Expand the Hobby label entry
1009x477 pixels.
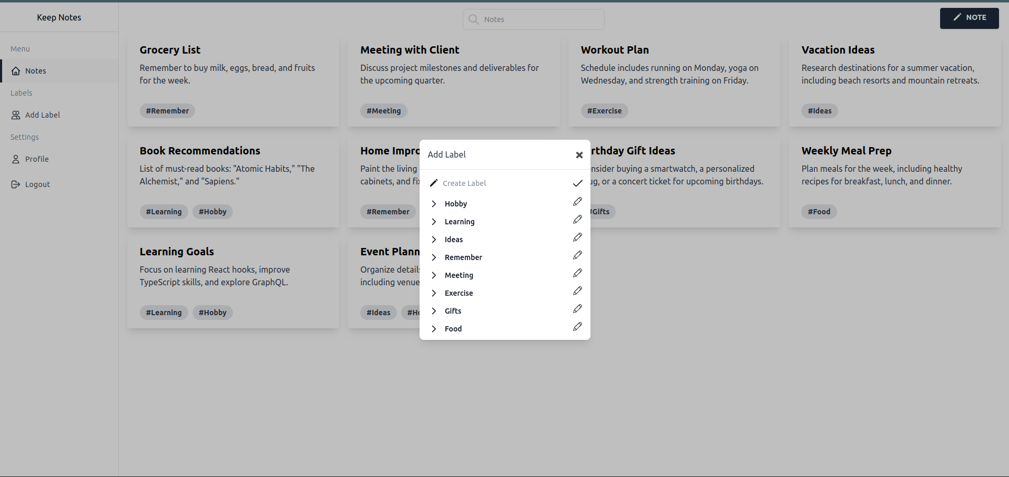pyautogui.click(x=434, y=204)
